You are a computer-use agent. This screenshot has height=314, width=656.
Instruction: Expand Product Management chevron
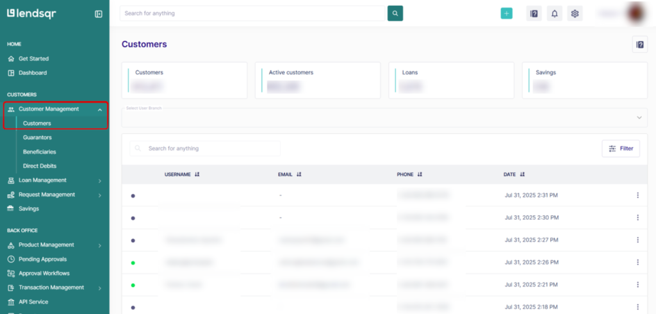[99, 245]
